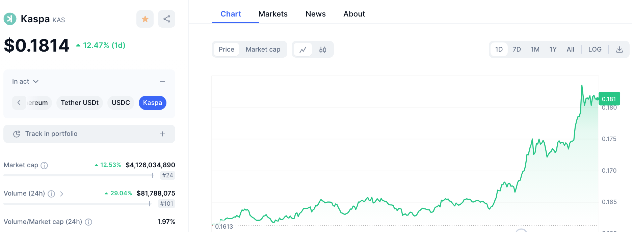Switch to the Markets tab

pos(273,14)
